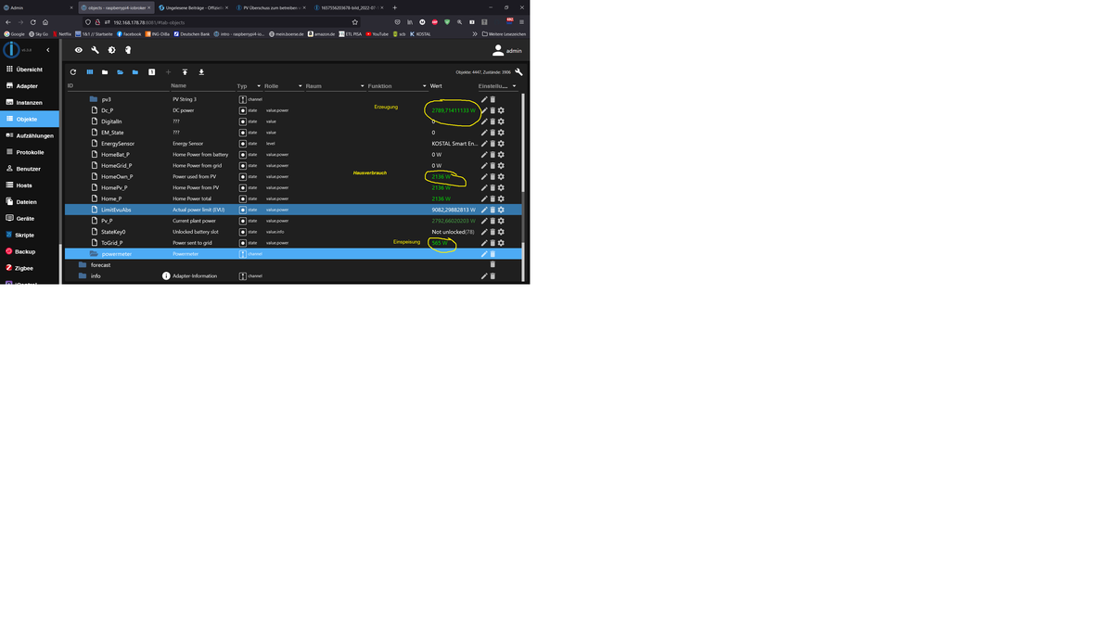The width and height of the screenshot is (1113, 626).
Task: Click the upload objects arrow icon
Action: coord(185,71)
